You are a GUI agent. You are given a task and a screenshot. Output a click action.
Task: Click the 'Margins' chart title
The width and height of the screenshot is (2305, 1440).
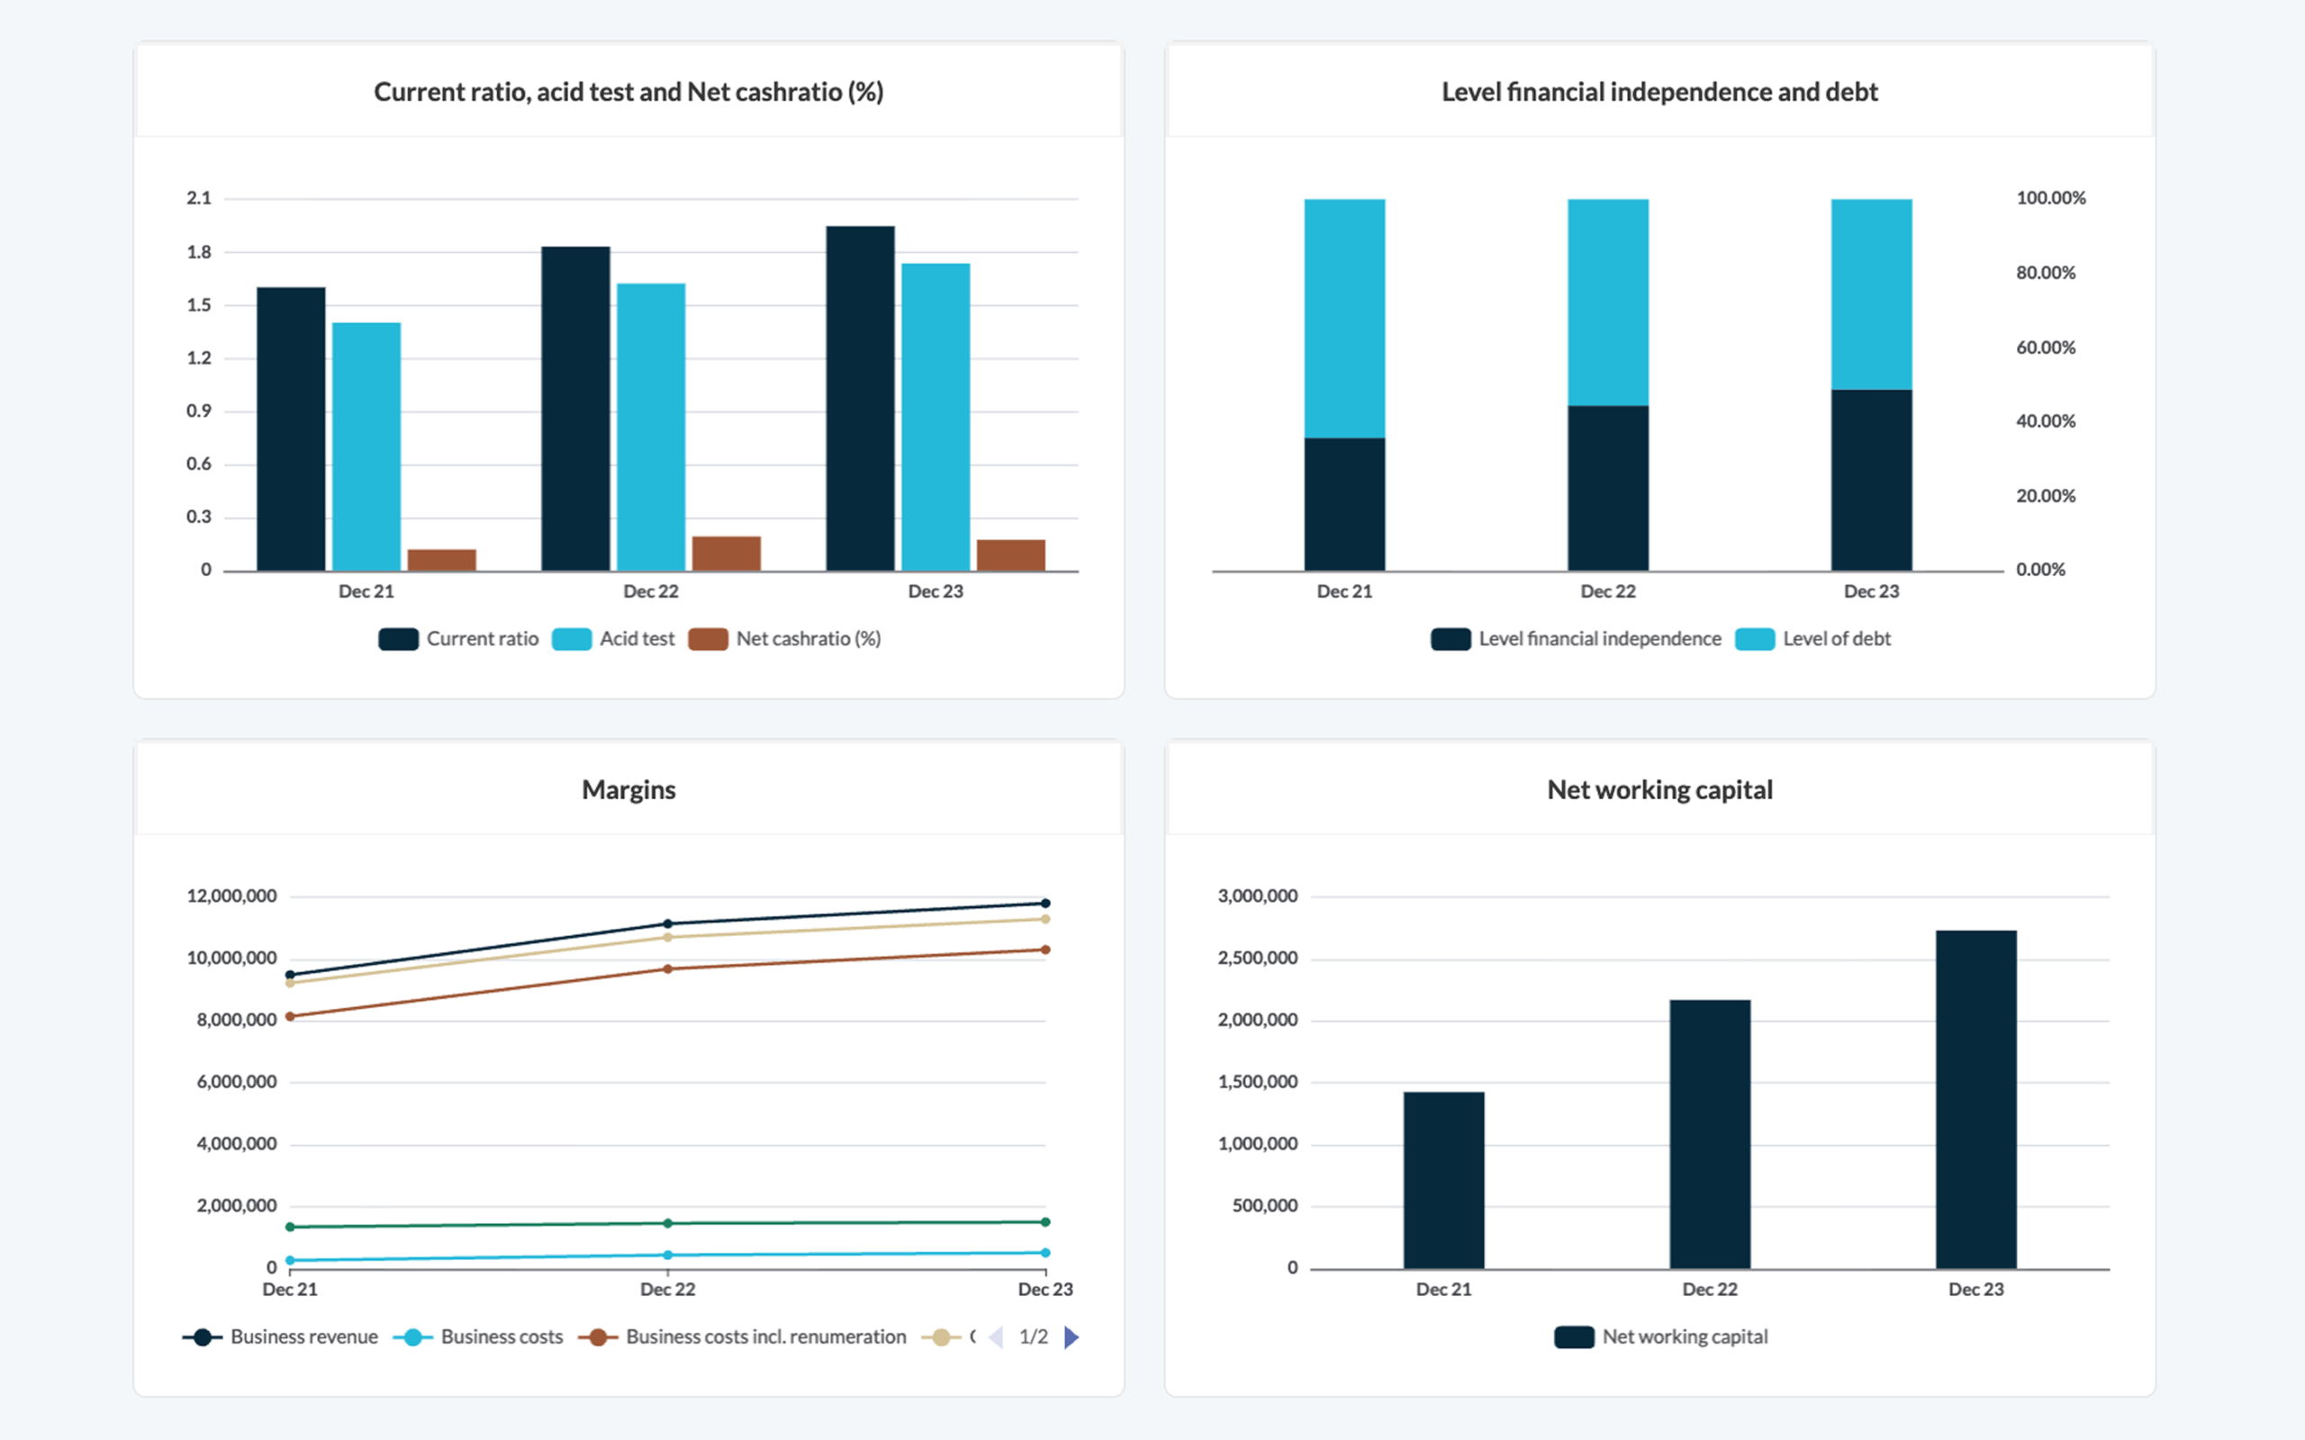628,790
